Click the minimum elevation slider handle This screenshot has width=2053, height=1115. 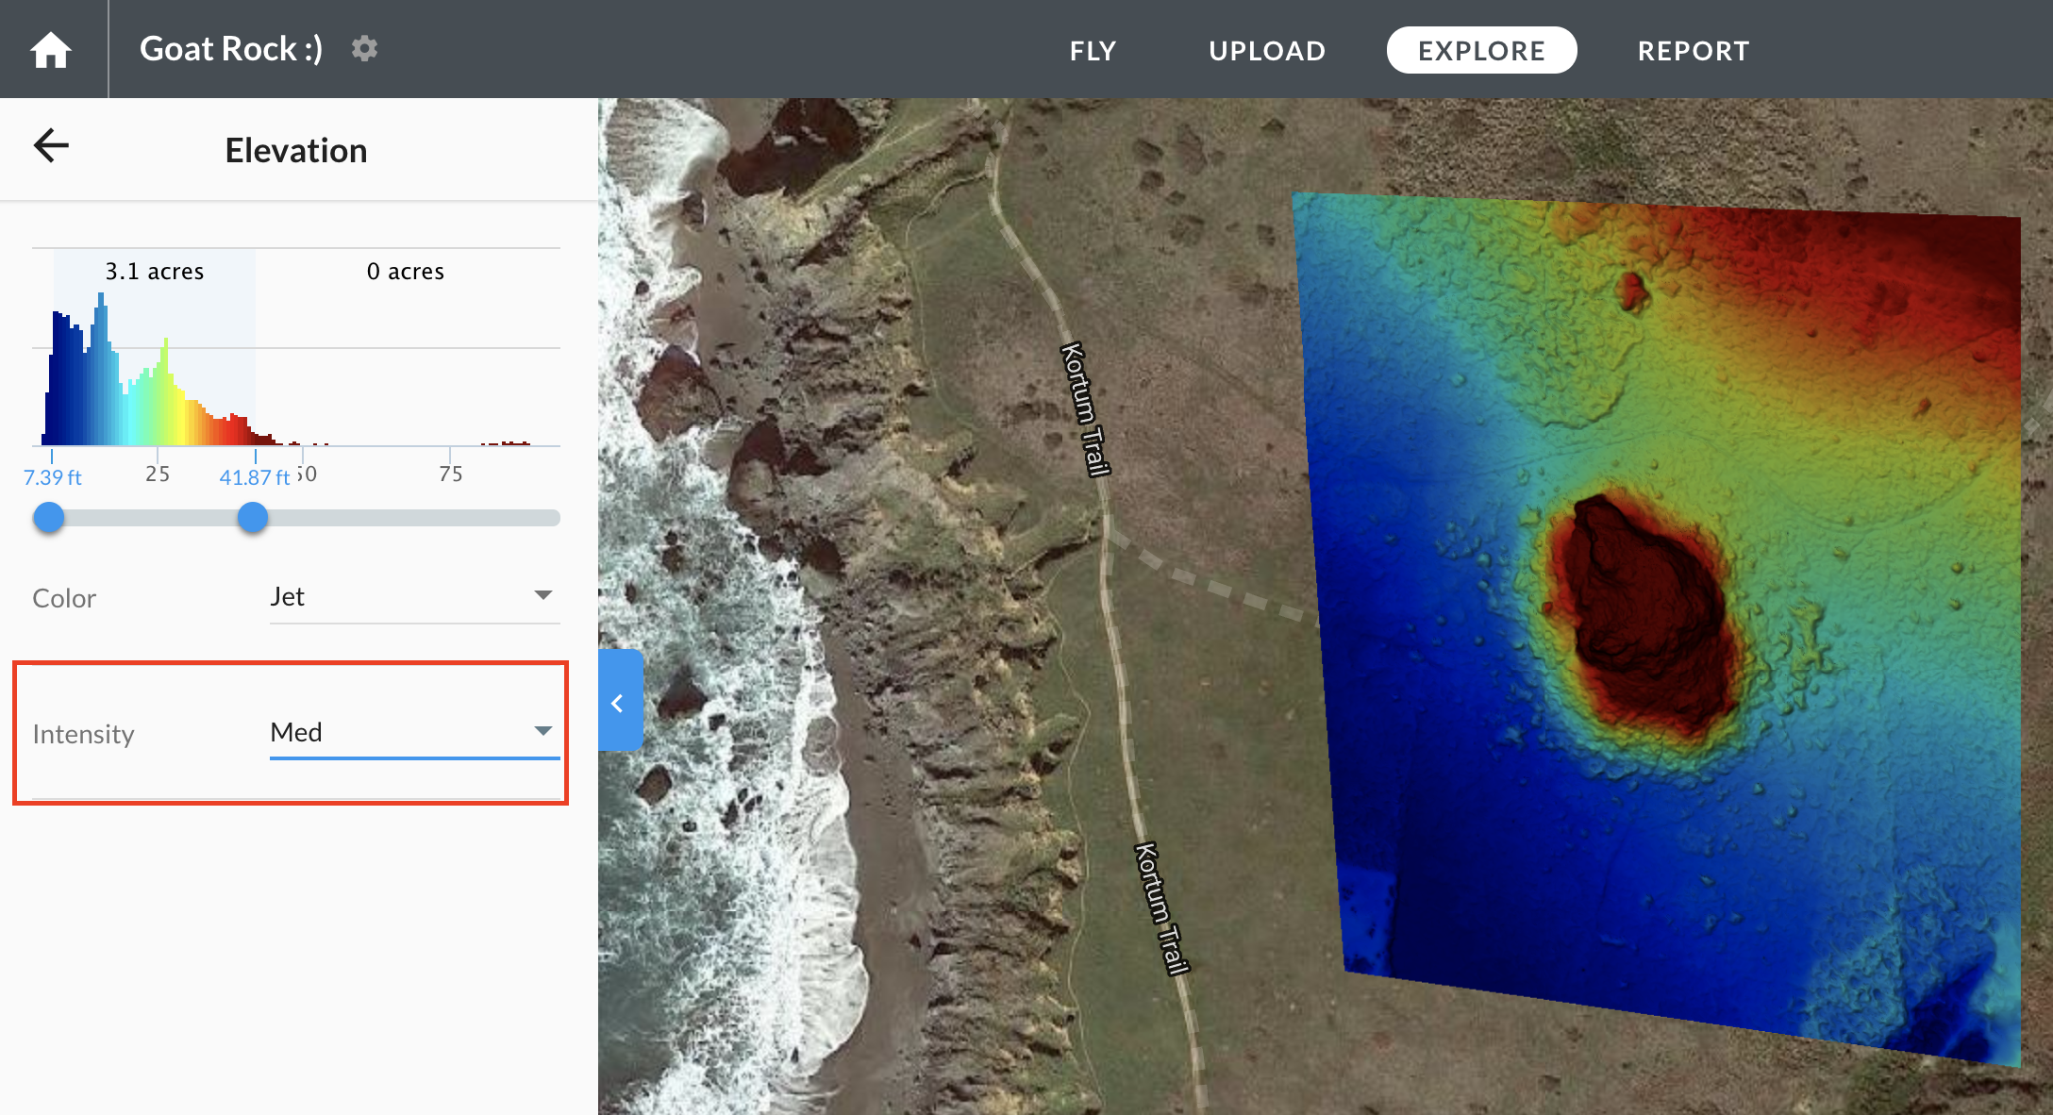pyautogui.click(x=49, y=517)
